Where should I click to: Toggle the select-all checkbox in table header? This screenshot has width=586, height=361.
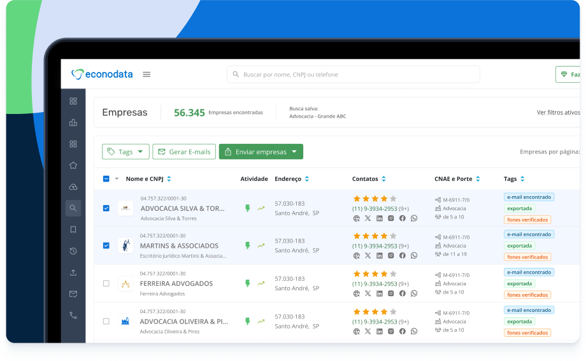[x=106, y=179]
